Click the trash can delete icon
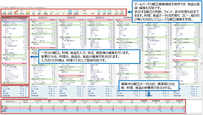This screenshot has width=203, height=115. (x=39, y=12)
